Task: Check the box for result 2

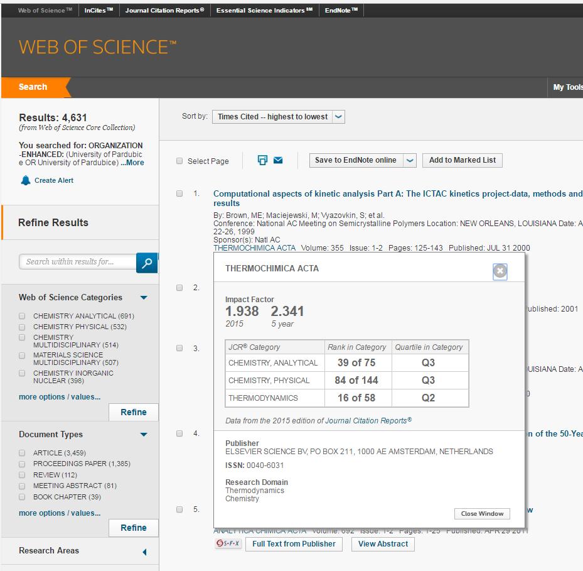Action: point(179,288)
